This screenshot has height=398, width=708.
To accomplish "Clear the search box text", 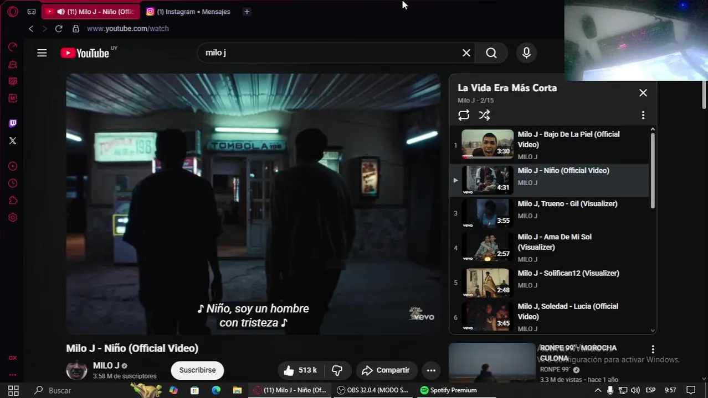I will (x=466, y=53).
